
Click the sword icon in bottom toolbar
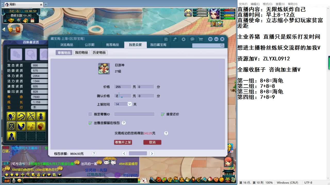[x=153, y=180]
